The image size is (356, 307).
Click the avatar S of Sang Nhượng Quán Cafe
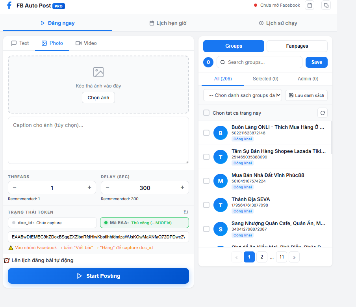(x=221, y=229)
